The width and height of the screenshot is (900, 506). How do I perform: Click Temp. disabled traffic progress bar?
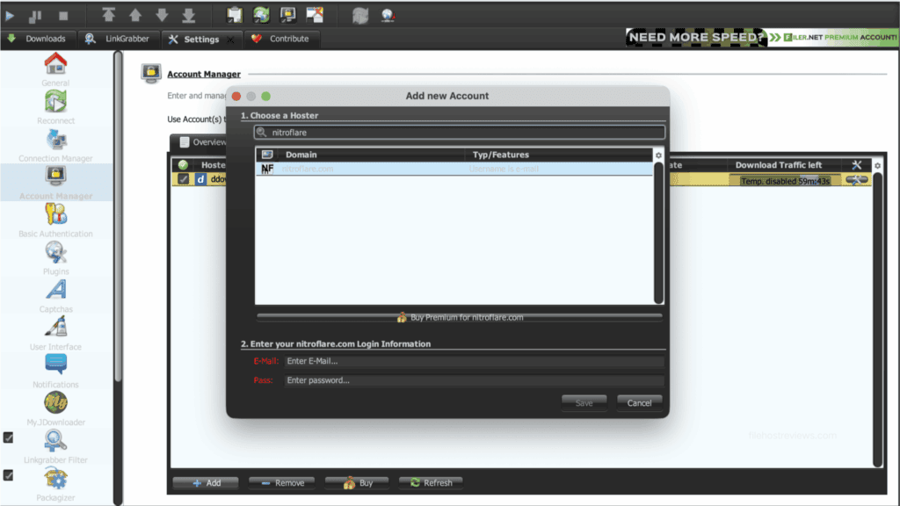(x=785, y=181)
